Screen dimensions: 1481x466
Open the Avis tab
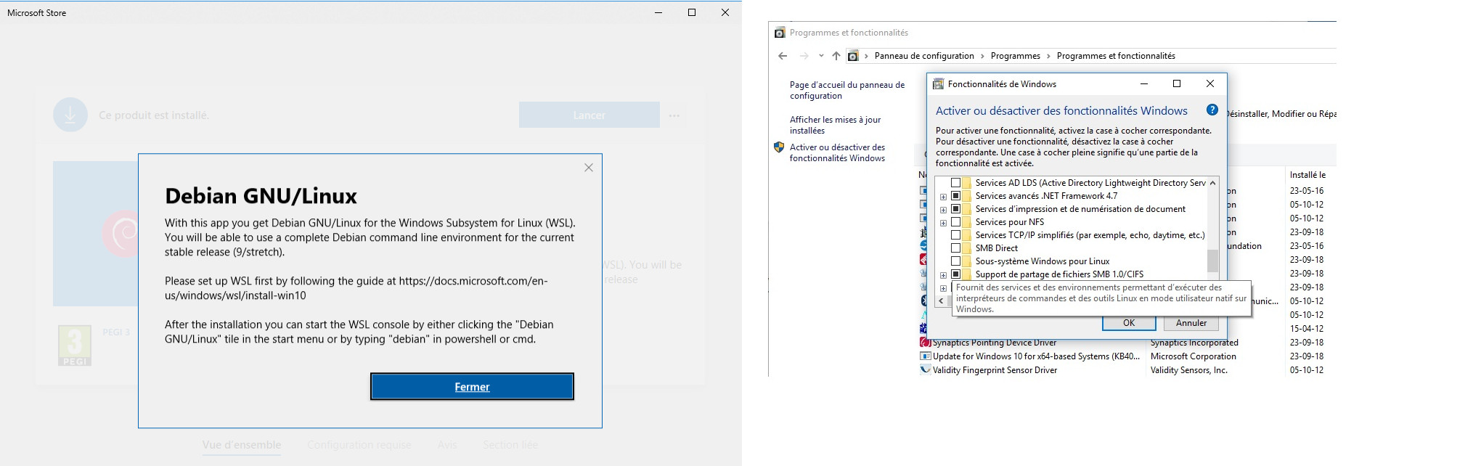click(447, 445)
